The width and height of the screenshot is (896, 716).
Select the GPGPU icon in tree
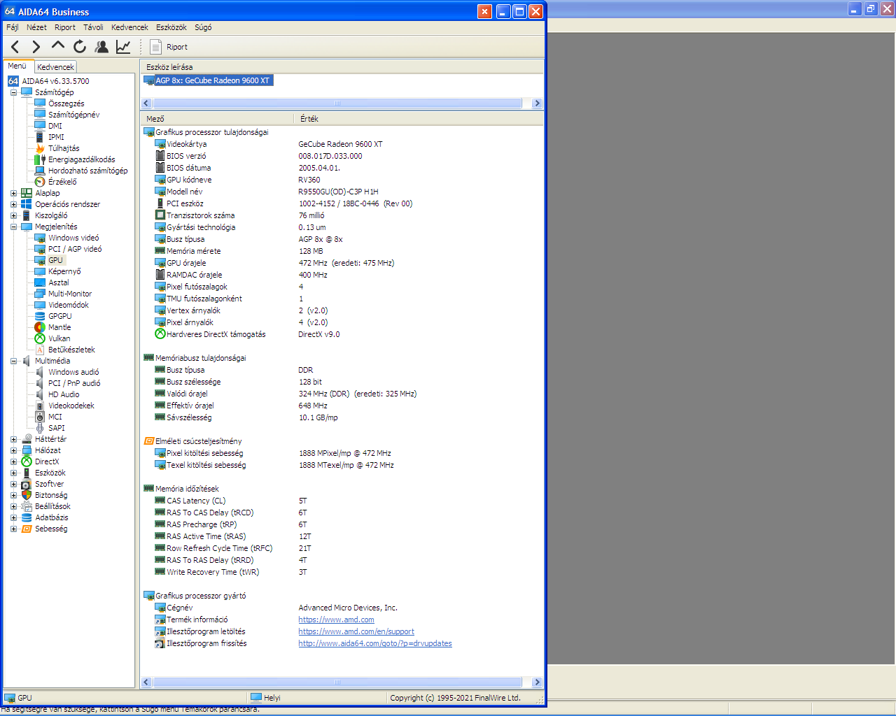coord(40,316)
